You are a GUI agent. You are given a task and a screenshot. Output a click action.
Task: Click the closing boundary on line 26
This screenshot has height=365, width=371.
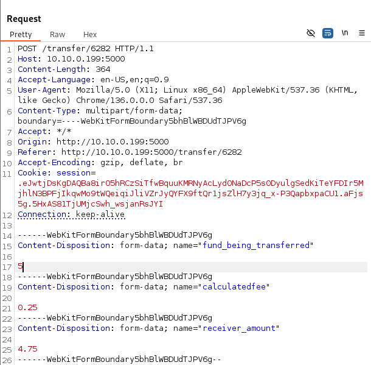point(119,360)
